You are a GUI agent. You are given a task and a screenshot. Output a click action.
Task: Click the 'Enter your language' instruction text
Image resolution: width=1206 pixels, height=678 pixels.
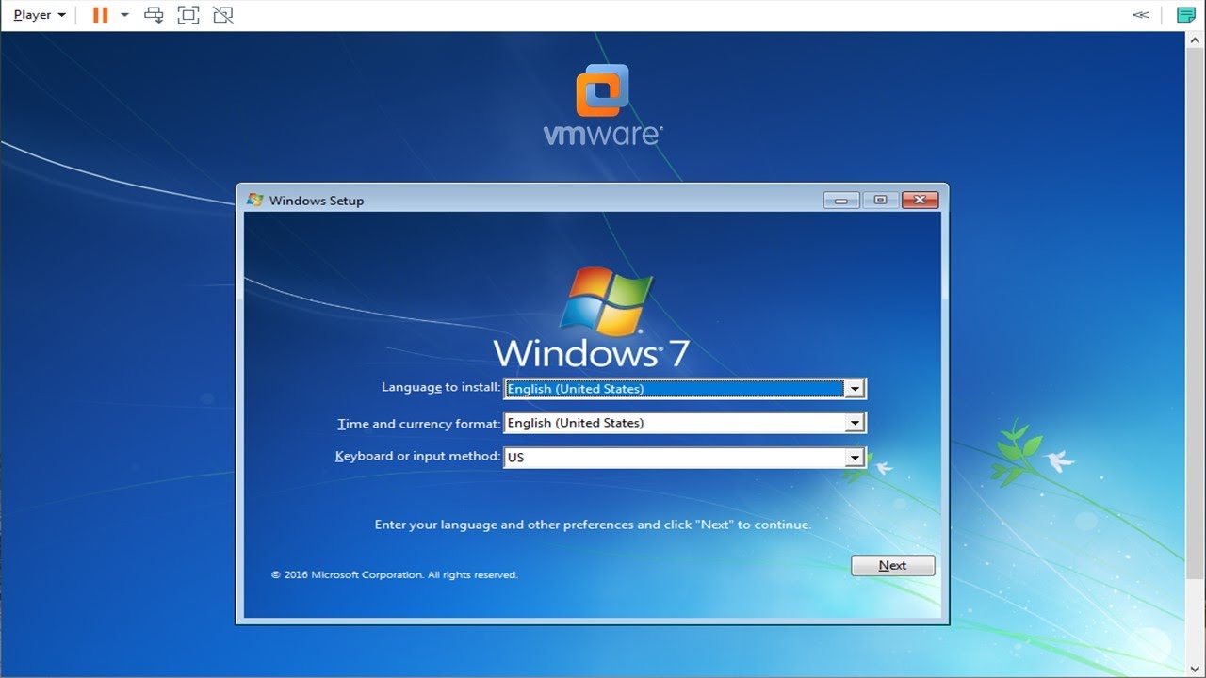coord(593,525)
